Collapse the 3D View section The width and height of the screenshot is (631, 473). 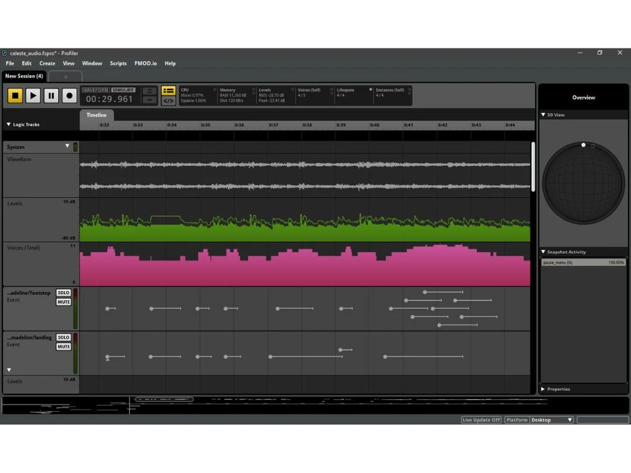pyautogui.click(x=543, y=115)
